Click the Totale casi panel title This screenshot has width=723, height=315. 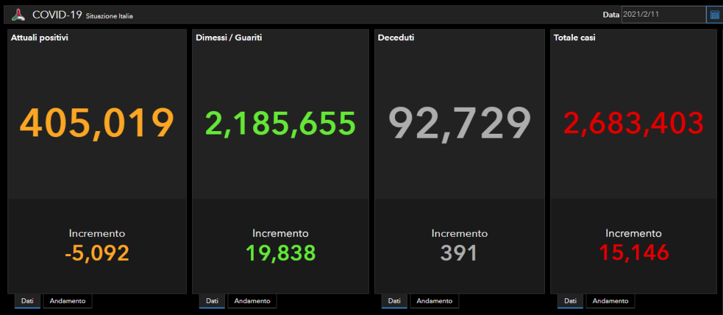point(574,37)
